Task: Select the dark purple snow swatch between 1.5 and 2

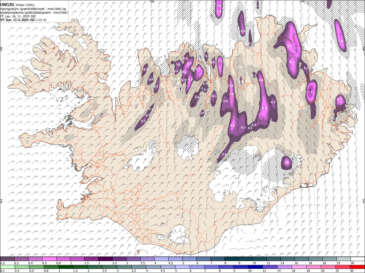Action: pyautogui.click(x=91, y=259)
